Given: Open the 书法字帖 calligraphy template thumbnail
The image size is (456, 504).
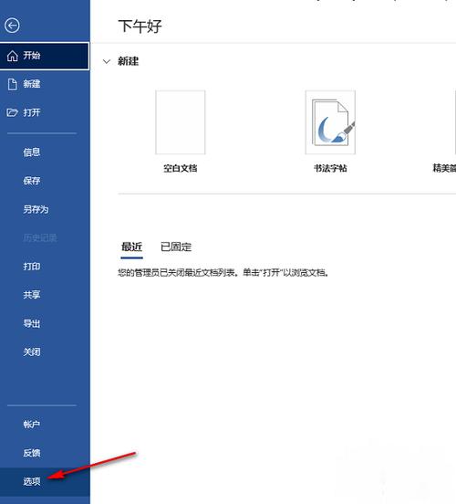Looking at the screenshot, I should 330,122.
